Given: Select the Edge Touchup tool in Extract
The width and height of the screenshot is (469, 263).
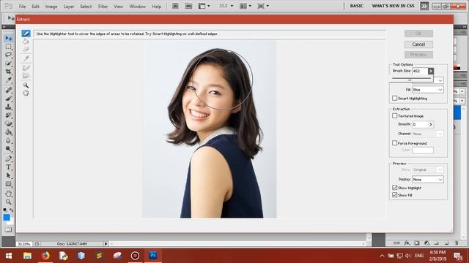Looking at the screenshot, I should (x=26, y=75).
